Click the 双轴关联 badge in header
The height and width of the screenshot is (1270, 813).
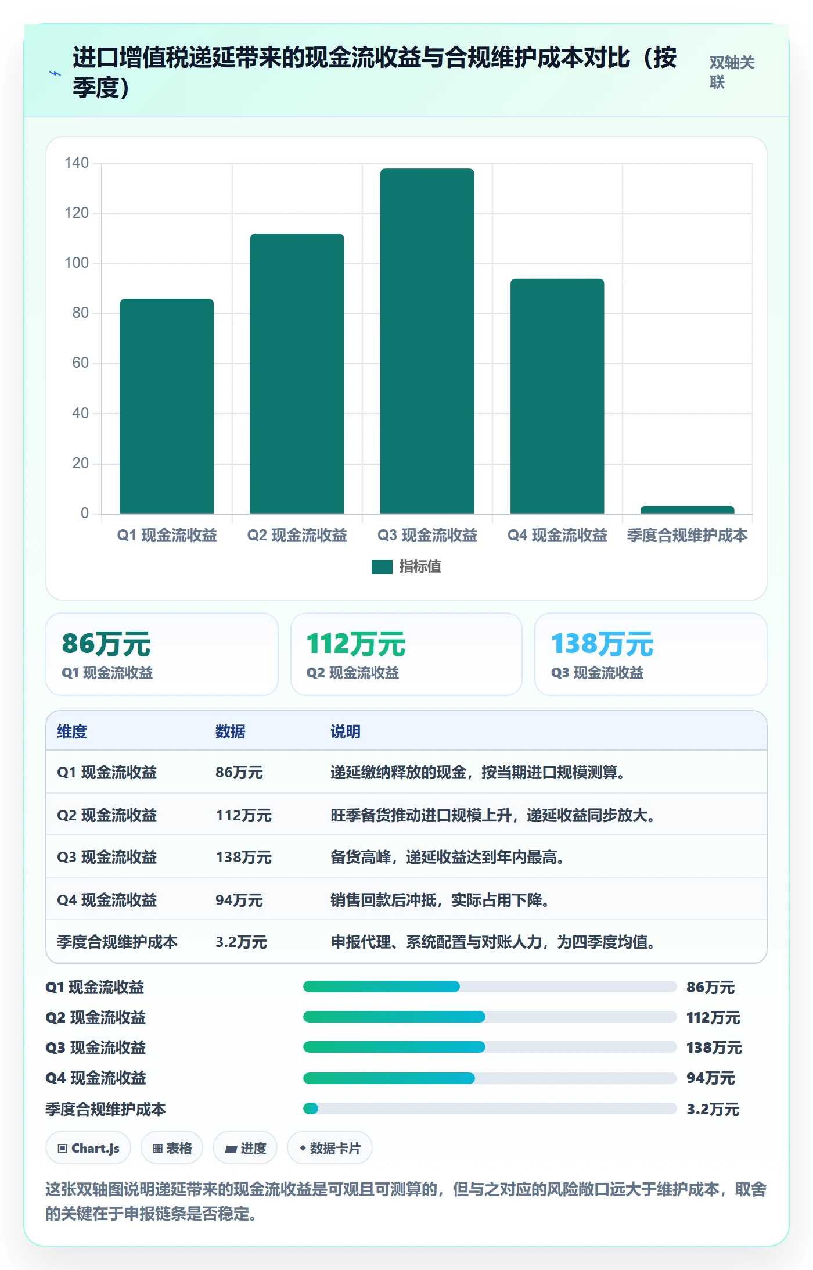click(732, 72)
